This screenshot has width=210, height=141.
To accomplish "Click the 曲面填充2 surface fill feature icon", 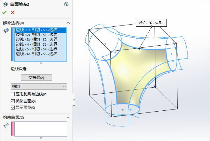I will tap(5, 4).
